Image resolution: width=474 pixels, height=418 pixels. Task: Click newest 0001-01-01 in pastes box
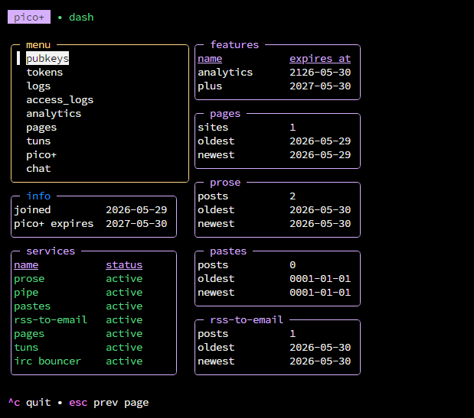320,292
